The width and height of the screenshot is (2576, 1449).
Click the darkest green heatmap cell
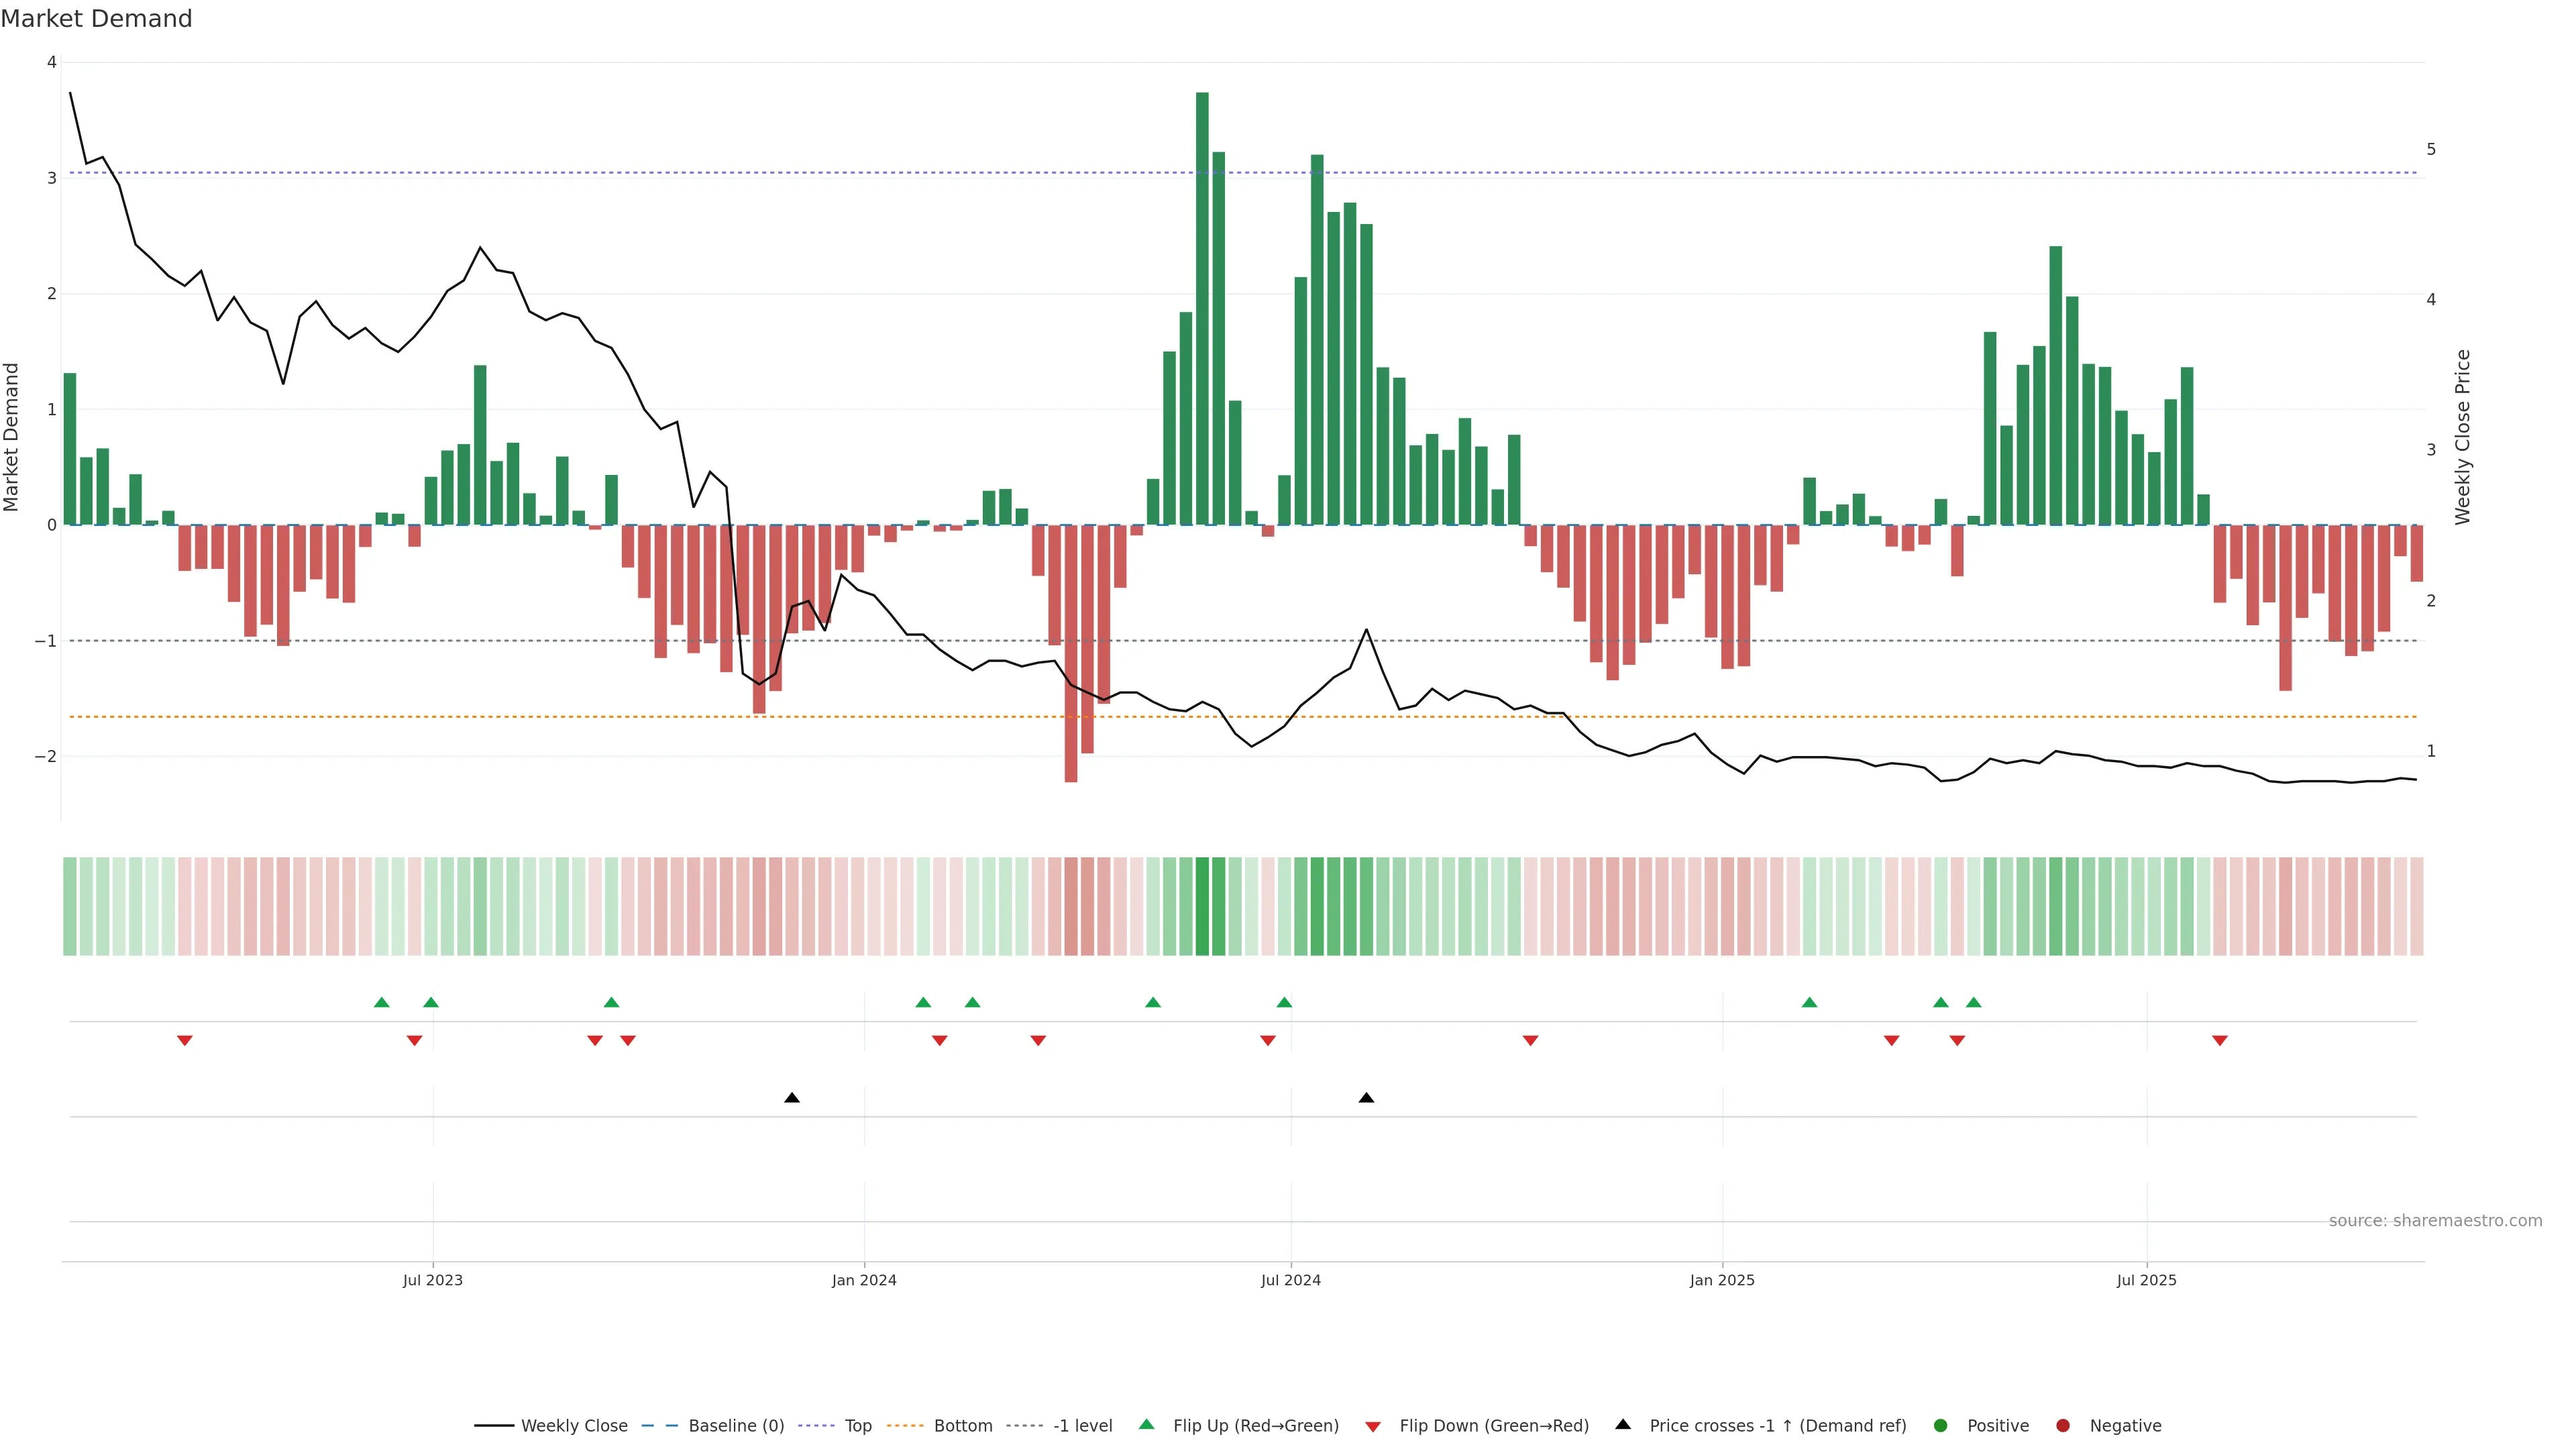click(1202, 906)
